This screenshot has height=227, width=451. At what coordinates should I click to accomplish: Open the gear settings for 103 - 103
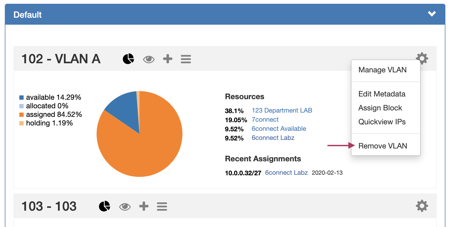422,206
